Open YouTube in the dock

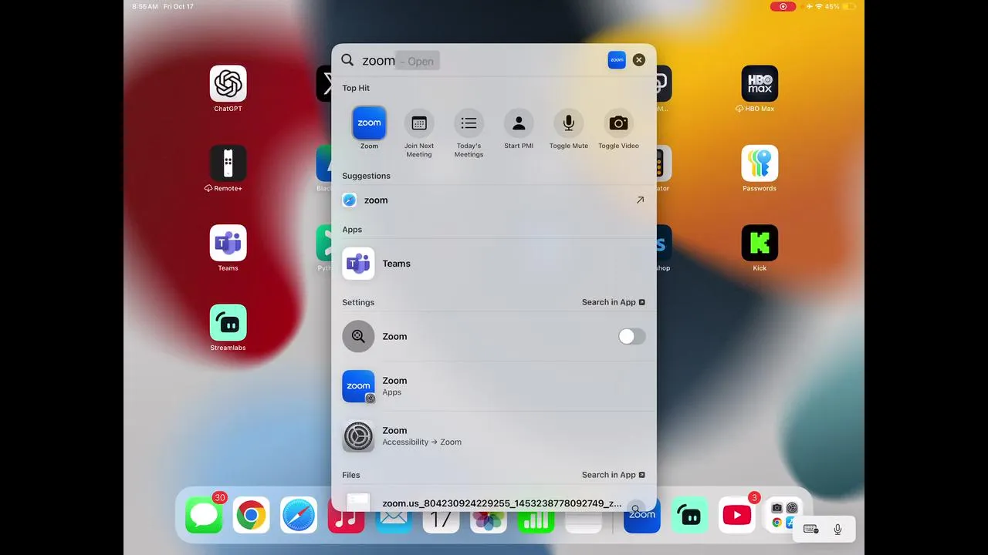tap(737, 515)
